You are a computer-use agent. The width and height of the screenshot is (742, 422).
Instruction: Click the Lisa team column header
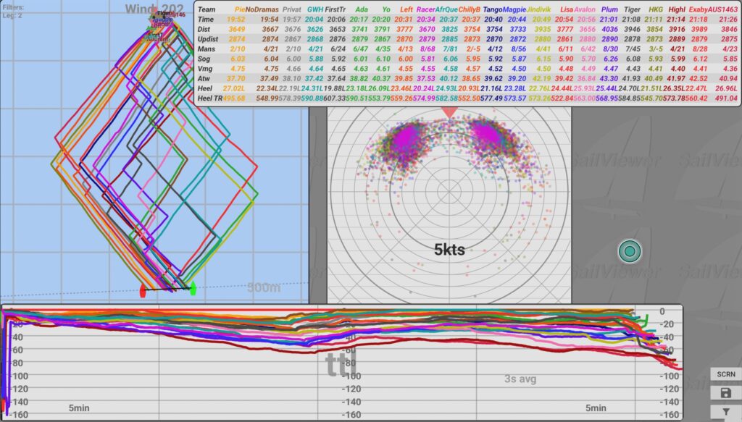(x=567, y=9)
